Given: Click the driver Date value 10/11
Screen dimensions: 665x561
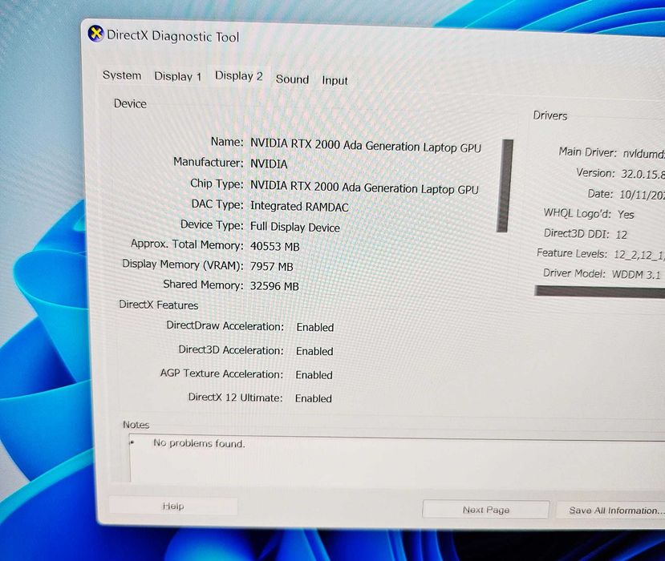Looking at the screenshot, I should (x=642, y=195).
